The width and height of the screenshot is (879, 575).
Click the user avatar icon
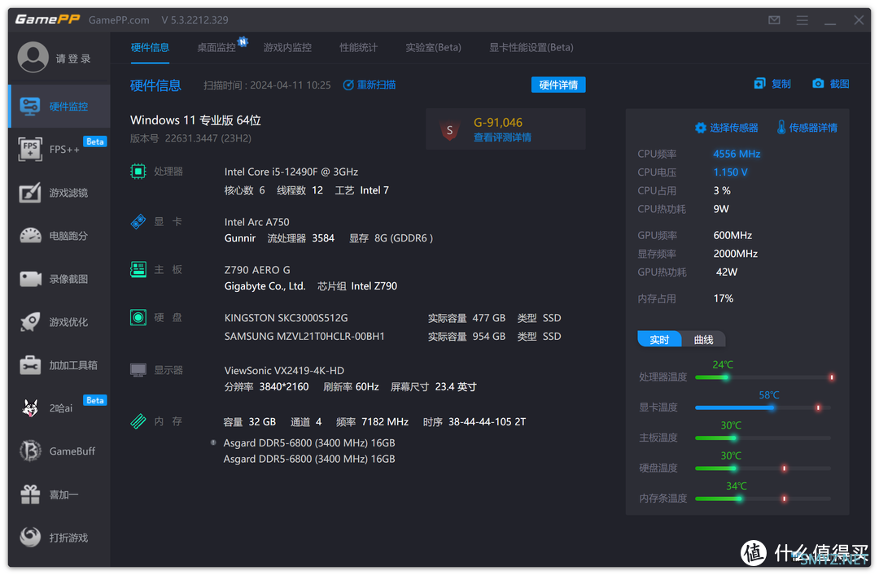point(33,58)
